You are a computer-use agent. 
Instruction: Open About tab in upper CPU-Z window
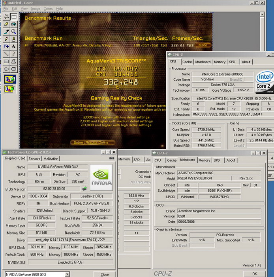click(x=246, y=62)
